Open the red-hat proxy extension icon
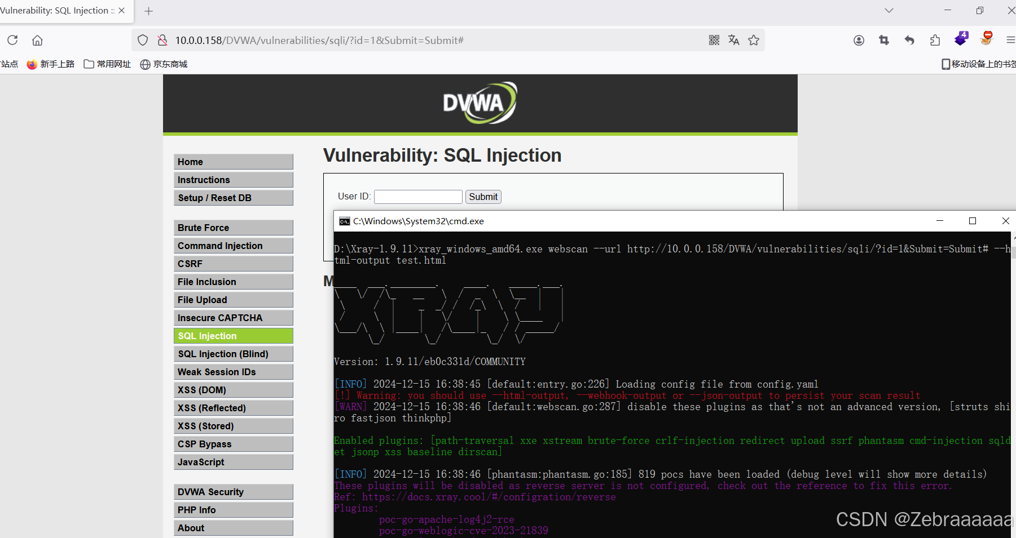The image size is (1016, 538). [987, 38]
